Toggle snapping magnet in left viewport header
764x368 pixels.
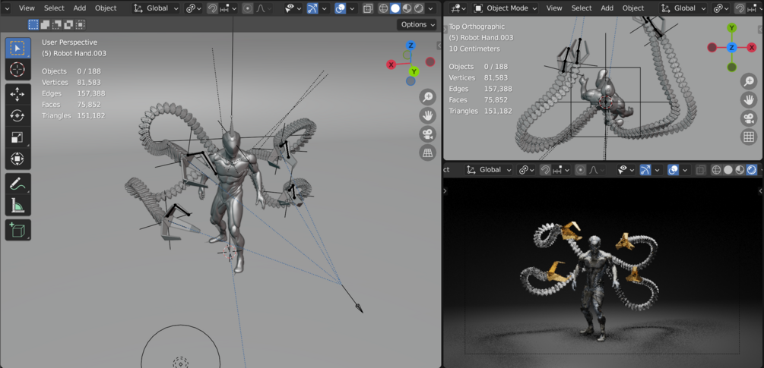coord(212,8)
